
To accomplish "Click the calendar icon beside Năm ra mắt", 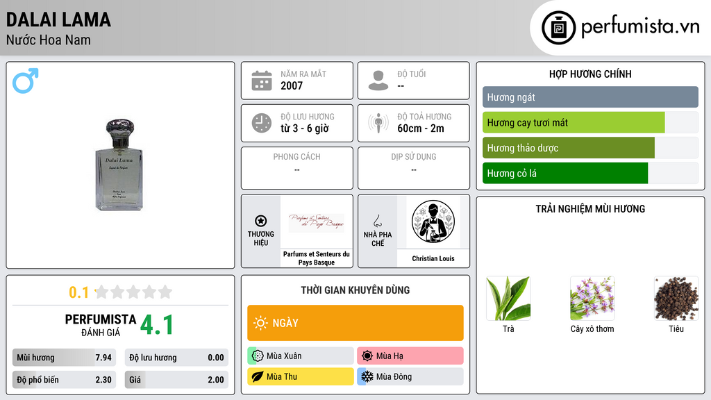I will (x=262, y=81).
